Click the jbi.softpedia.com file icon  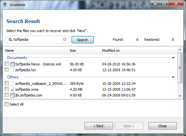coord(12,95)
